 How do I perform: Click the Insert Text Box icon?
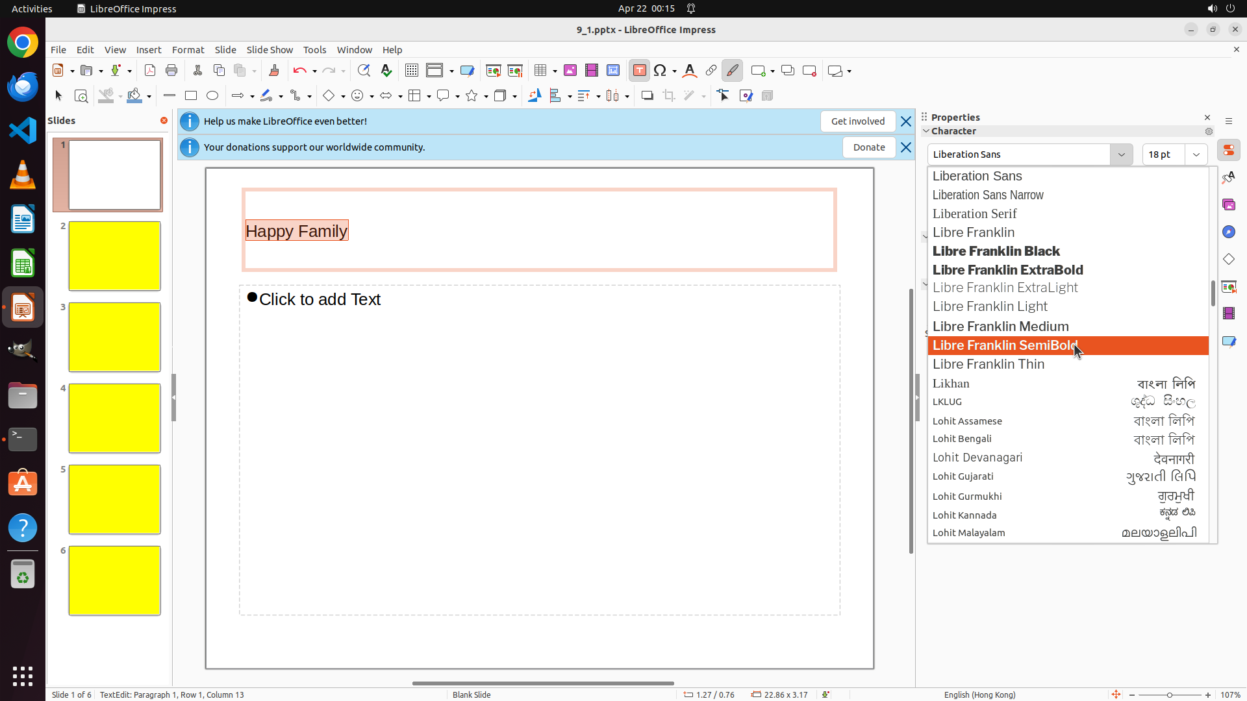[639, 71]
